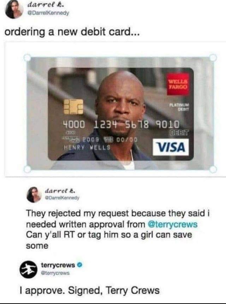Select the top-left image crop handle
The height and width of the screenshot is (304, 226).
(27, 58)
